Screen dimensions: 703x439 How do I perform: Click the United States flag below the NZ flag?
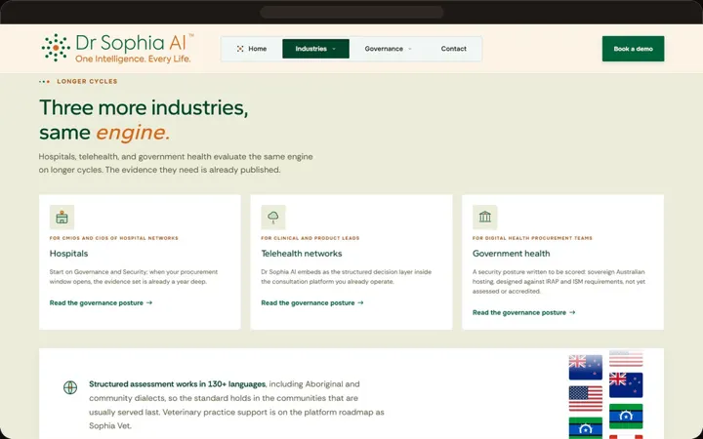[x=586, y=398]
